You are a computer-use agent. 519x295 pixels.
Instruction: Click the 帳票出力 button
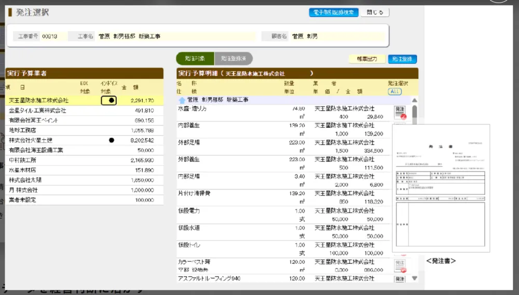click(367, 59)
